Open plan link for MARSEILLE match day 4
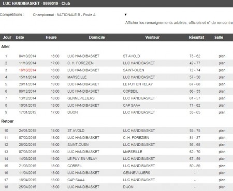233x191 pixels. tap(222, 77)
